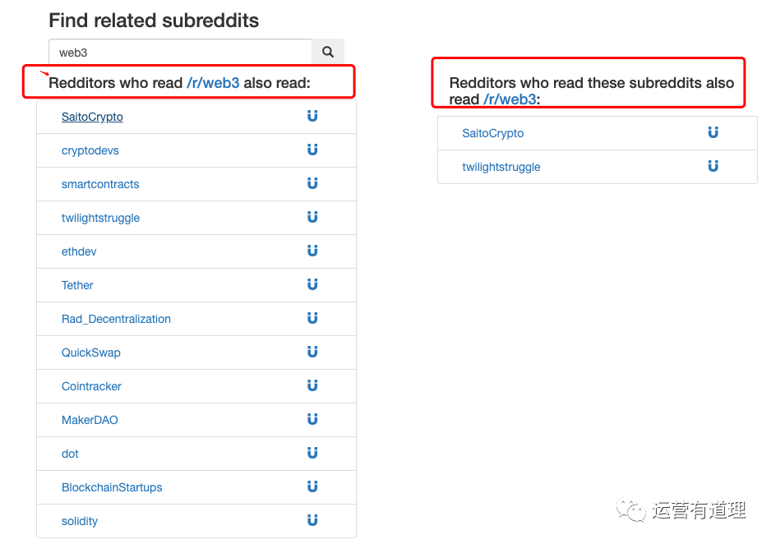Image resolution: width=771 pixels, height=544 pixels.
Task: Click the subreddit search input field
Action: [x=181, y=52]
